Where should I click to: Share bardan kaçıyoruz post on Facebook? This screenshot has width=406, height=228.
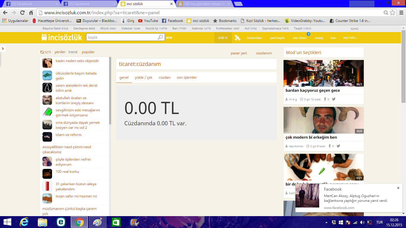[x=325, y=99]
